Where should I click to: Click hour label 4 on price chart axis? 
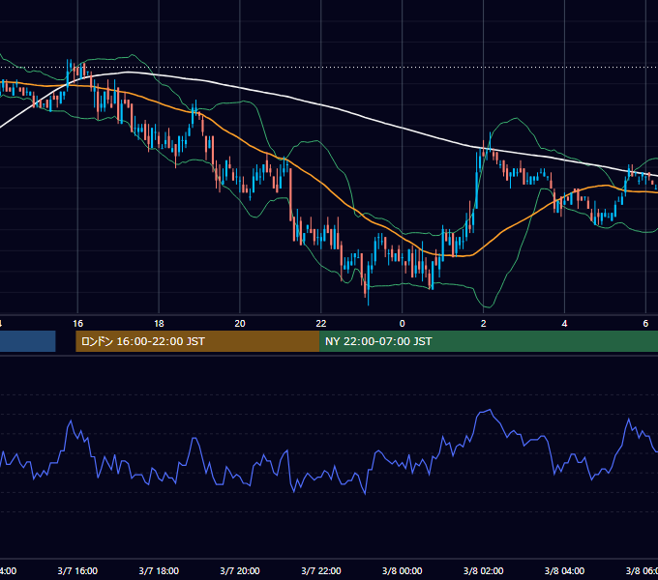564,324
